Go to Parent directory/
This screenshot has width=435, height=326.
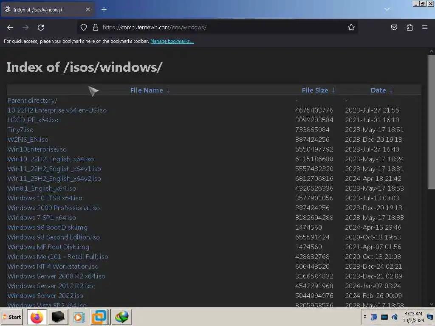tap(32, 101)
